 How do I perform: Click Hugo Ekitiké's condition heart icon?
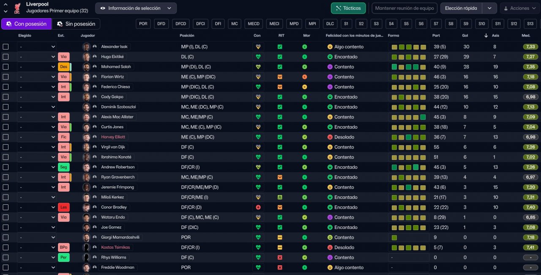pos(258,57)
